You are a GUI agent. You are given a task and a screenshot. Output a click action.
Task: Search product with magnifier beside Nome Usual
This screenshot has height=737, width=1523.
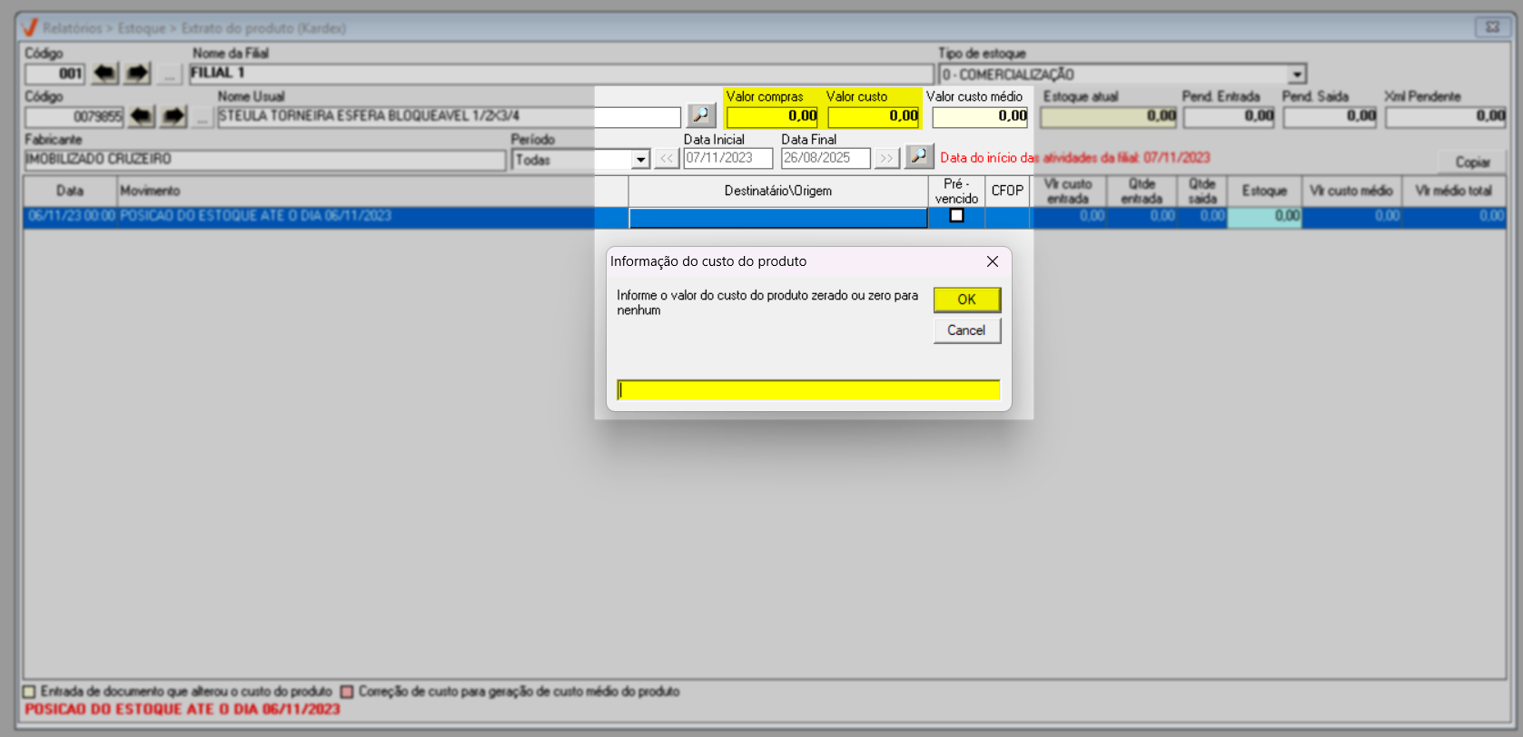coord(701,115)
